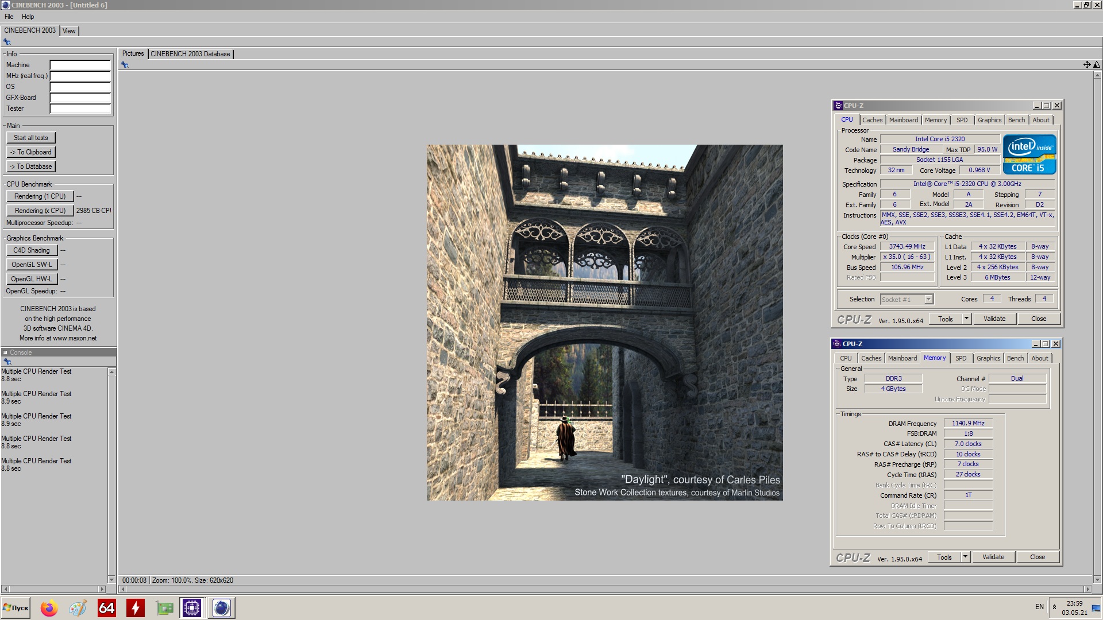
Task: Run the C4D Shading test
Action: tap(32, 250)
